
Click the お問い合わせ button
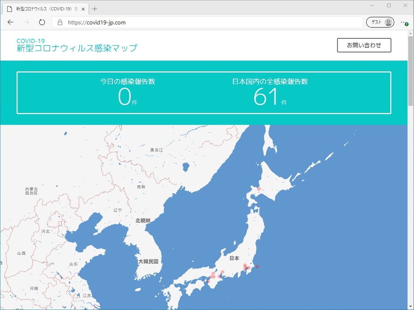[363, 45]
